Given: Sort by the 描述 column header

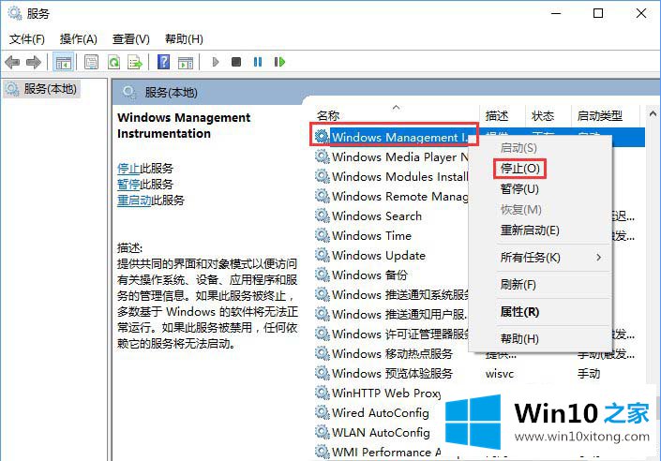Looking at the screenshot, I should tap(496, 115).
